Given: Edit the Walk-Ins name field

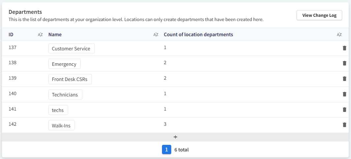Looking at the screenshot, I should (61, 125).
